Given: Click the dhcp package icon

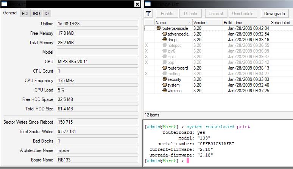Looking at the screenshot, I should pos(164,40).
